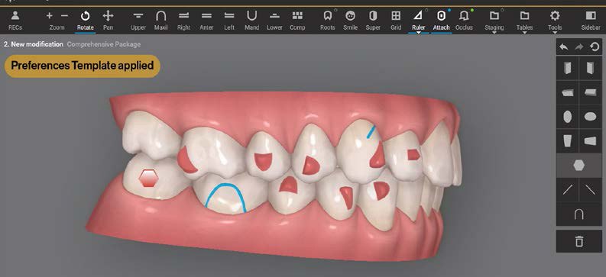Select the Rotate tool

click(x=86, y=21)
